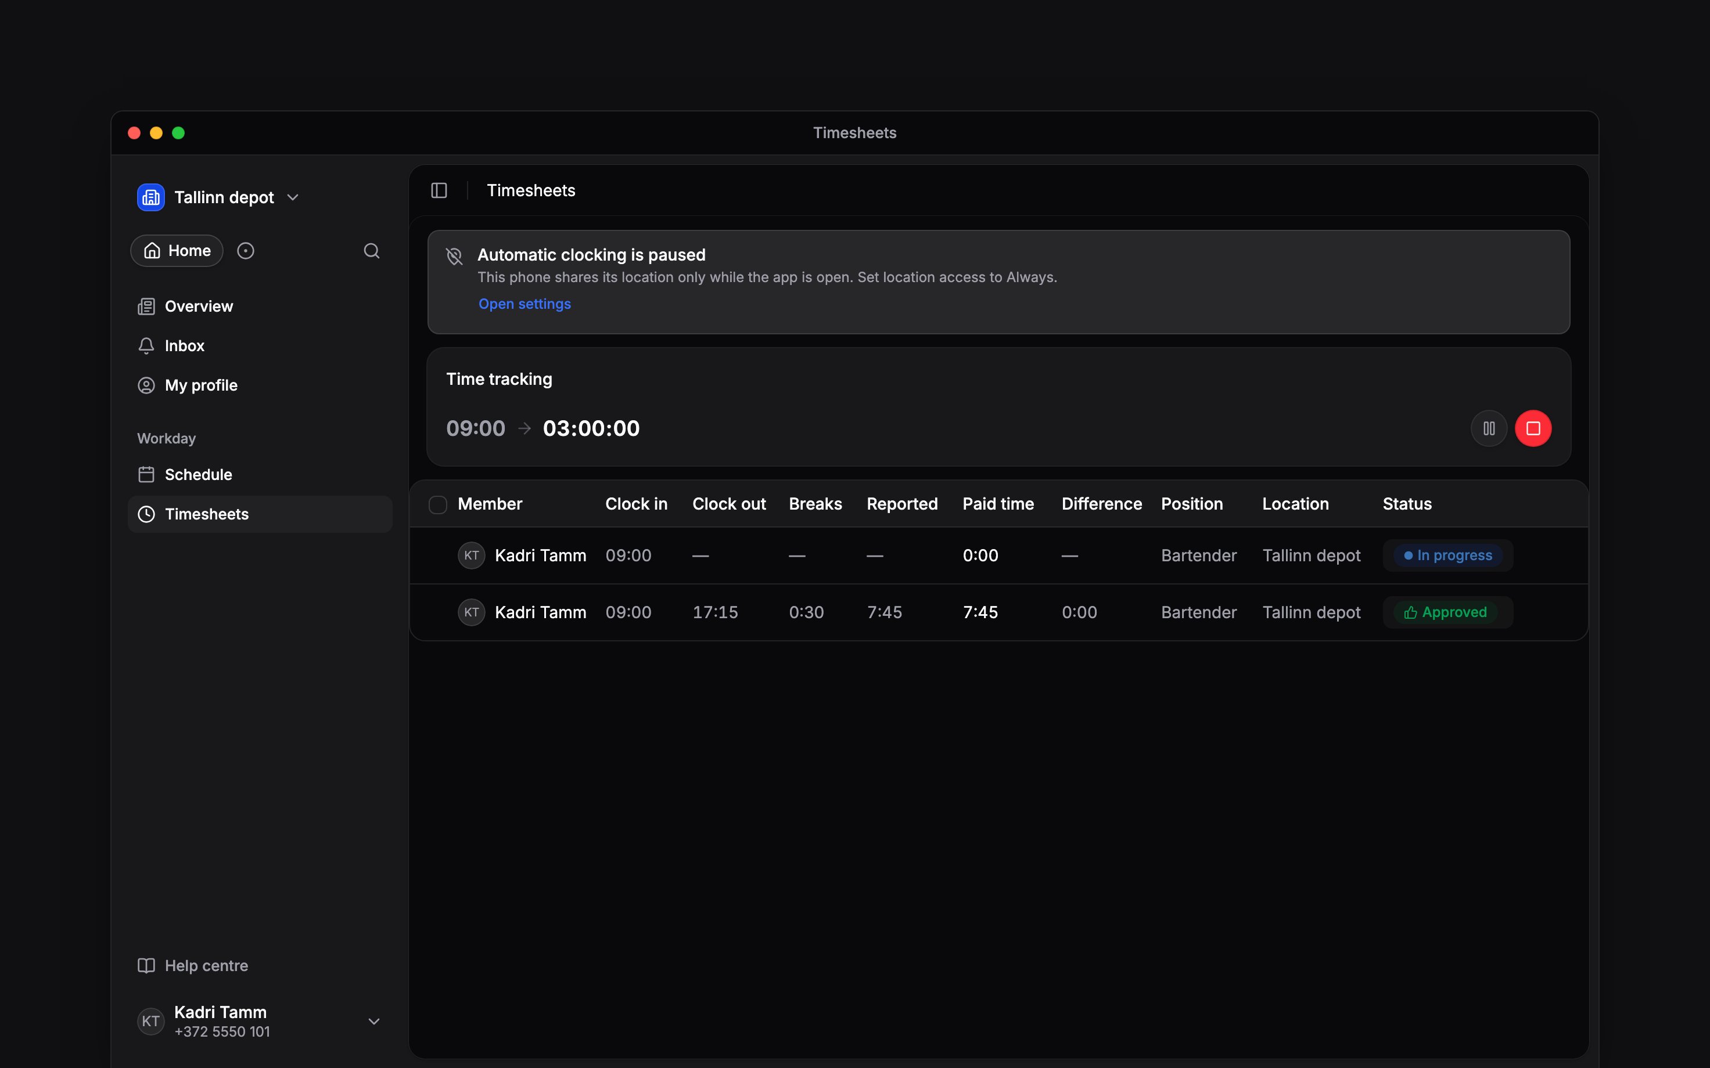The image size is (1710, 1068).
Task: Tick the select-all checkbox in table header
Action: (x=438, y=504)
